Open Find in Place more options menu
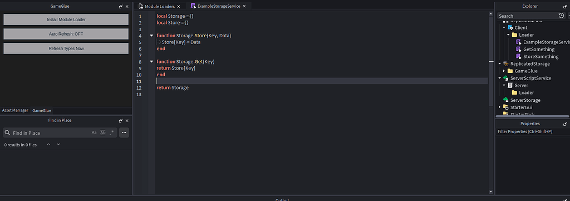 [124, 133]
